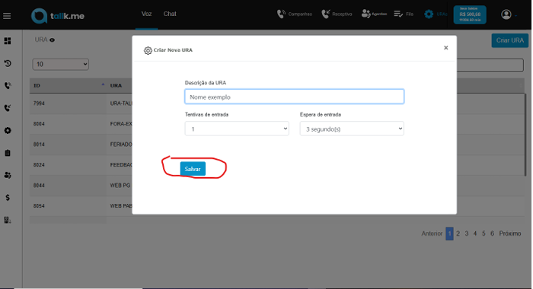Click table cell ID 7994
This screenshot has width=533, height=289.
(x=39, y=103)
